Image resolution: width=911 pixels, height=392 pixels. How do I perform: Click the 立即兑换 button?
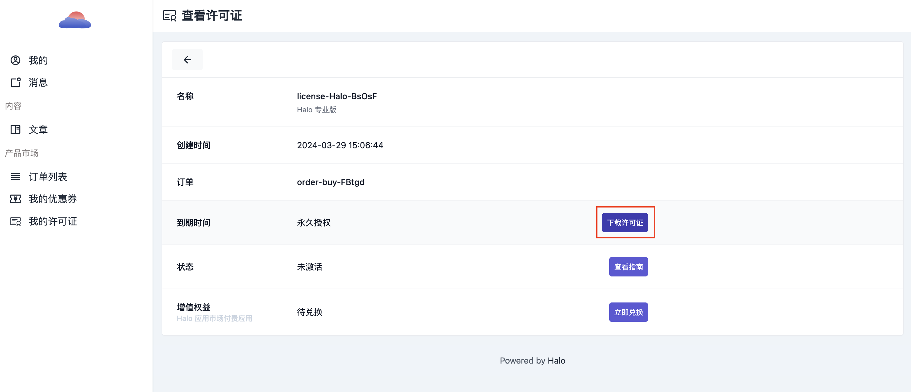628,312
